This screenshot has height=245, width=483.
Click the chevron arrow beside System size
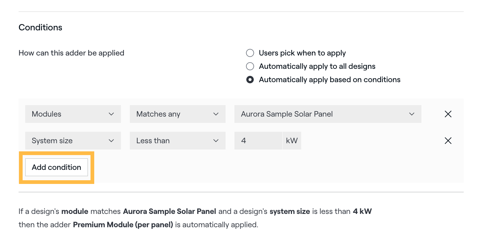111,141
